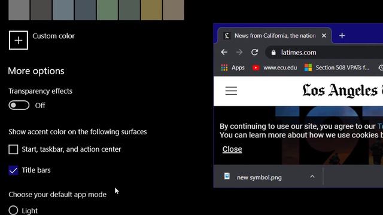Pick the dark slate blue swatch
The height and width of the screenshot is (215, 383).
85,10
